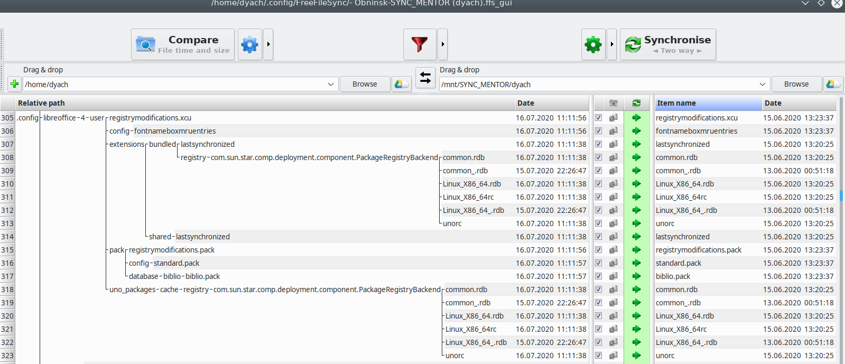Select right item biblio.pack
This screenshot has width=845, height=364.
point(673,276)
